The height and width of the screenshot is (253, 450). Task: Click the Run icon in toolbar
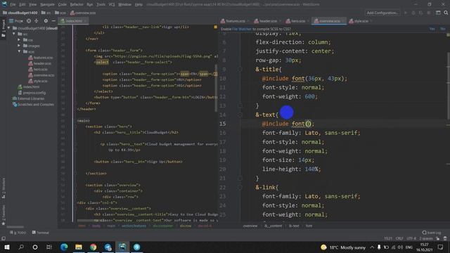tap(406, 13)
